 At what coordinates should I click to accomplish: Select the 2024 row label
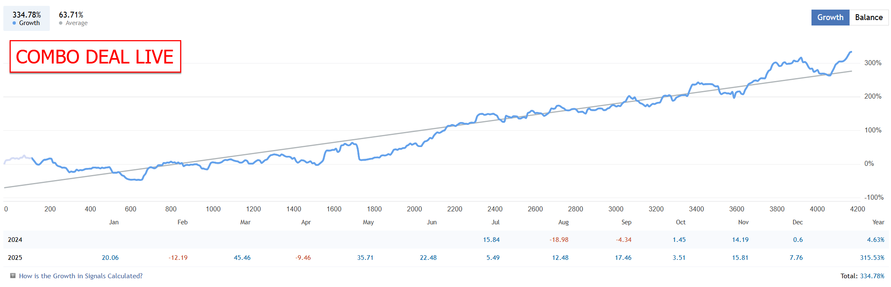[x=15, y=240]
